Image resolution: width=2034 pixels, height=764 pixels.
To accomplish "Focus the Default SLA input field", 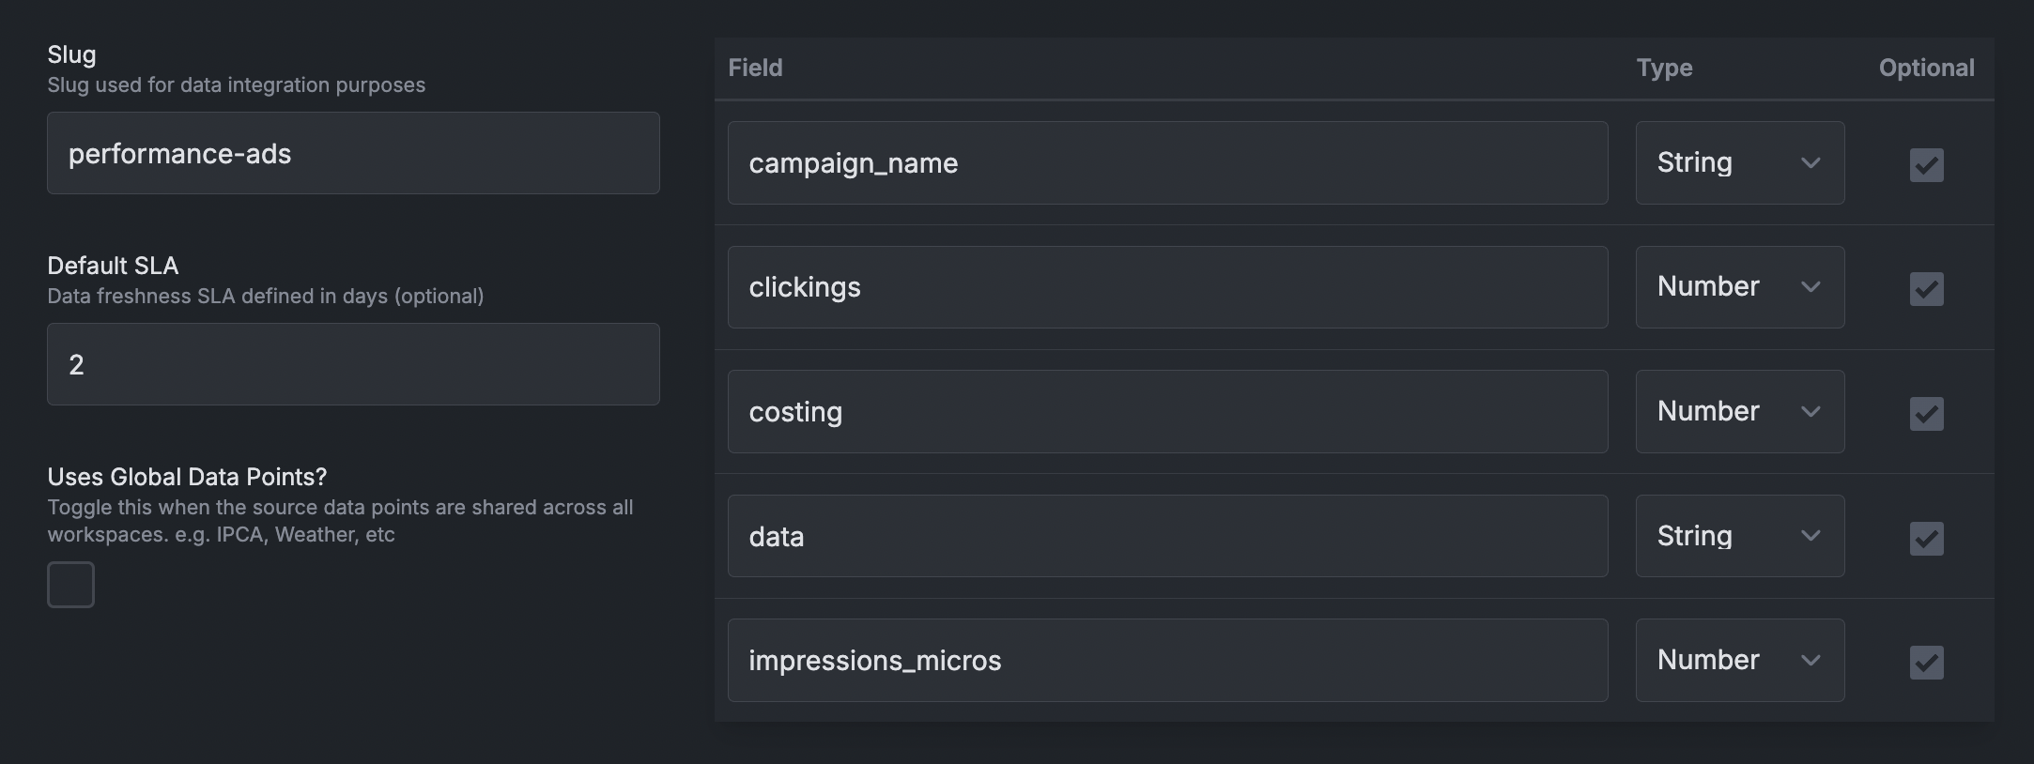I will pos(353,364).
